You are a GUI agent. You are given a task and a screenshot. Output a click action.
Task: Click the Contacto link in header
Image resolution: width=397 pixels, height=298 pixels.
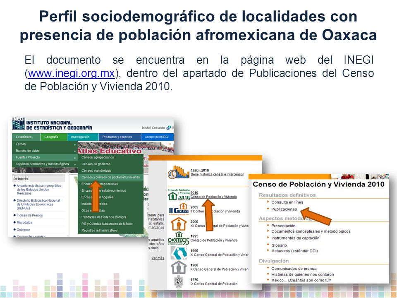(x=158, y=128)
